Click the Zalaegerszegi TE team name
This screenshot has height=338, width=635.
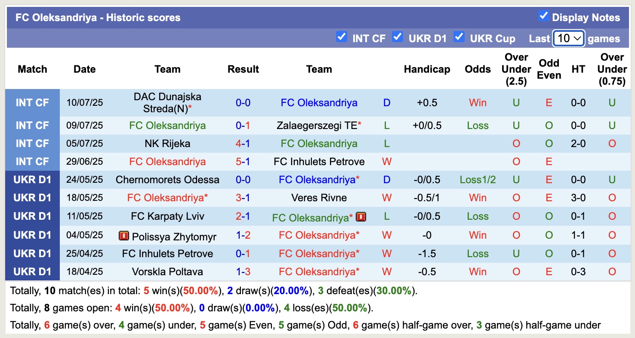pos(317,125)
